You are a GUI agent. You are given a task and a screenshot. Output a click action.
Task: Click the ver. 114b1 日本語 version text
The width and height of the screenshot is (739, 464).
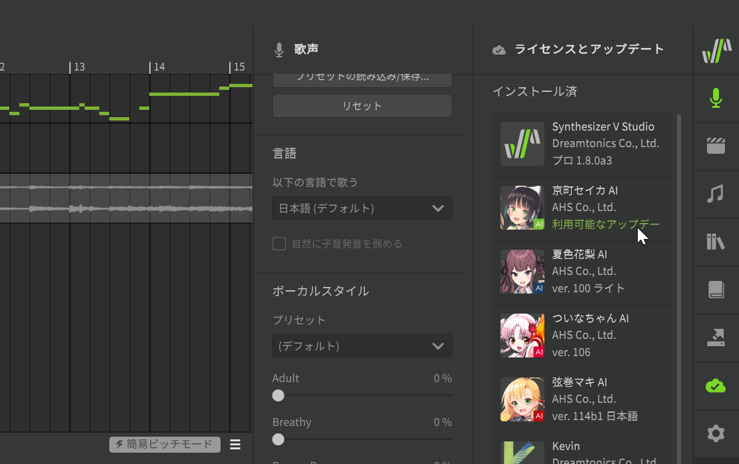tap(595, 417)
